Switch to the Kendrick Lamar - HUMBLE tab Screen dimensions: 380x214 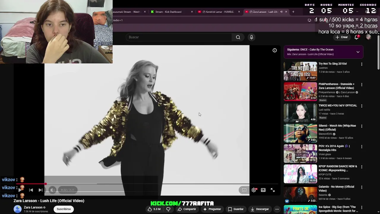click(218, 12)
